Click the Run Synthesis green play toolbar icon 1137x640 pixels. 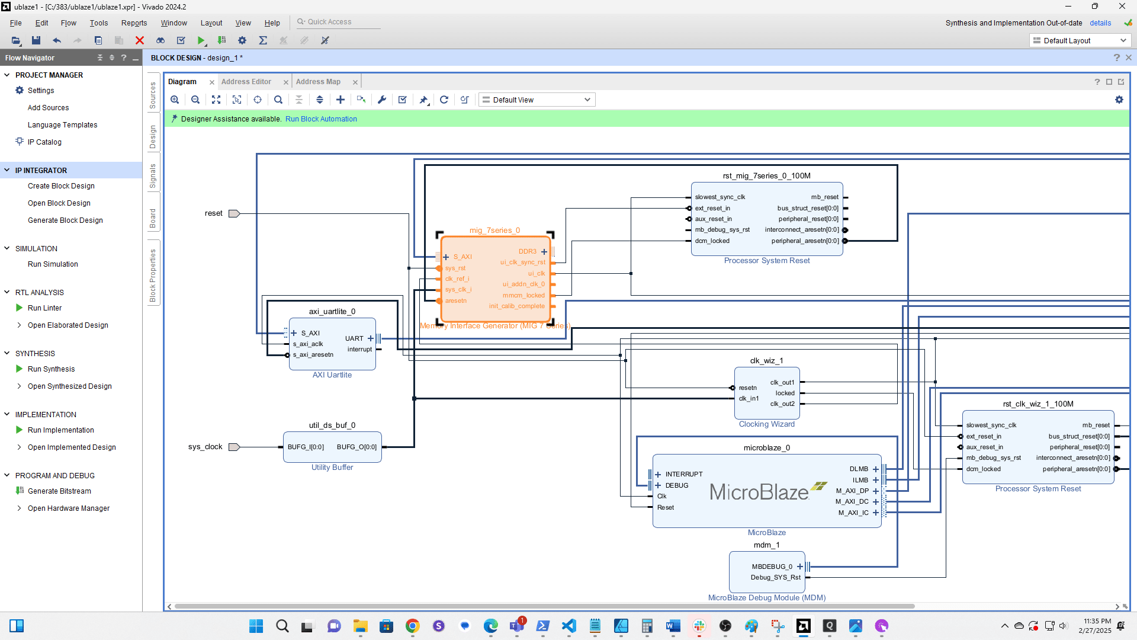[x=201, y=40]
